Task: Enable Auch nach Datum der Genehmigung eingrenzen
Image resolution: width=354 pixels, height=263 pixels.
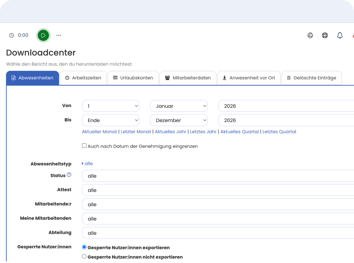Action: (84, 146)
